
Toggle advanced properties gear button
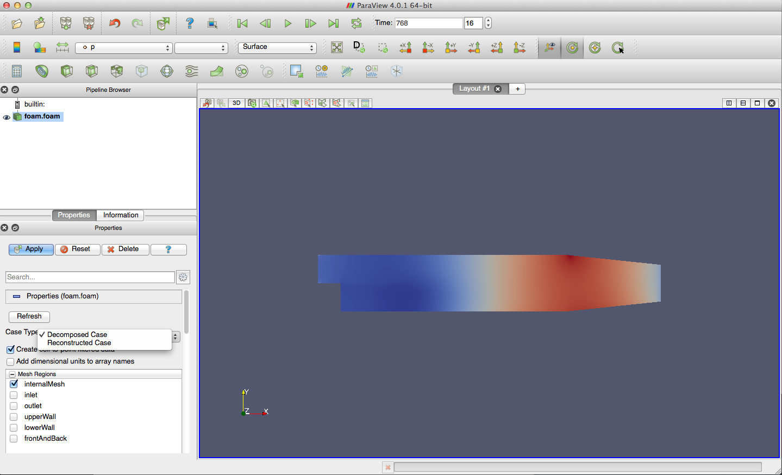click(x=183, y=277)
